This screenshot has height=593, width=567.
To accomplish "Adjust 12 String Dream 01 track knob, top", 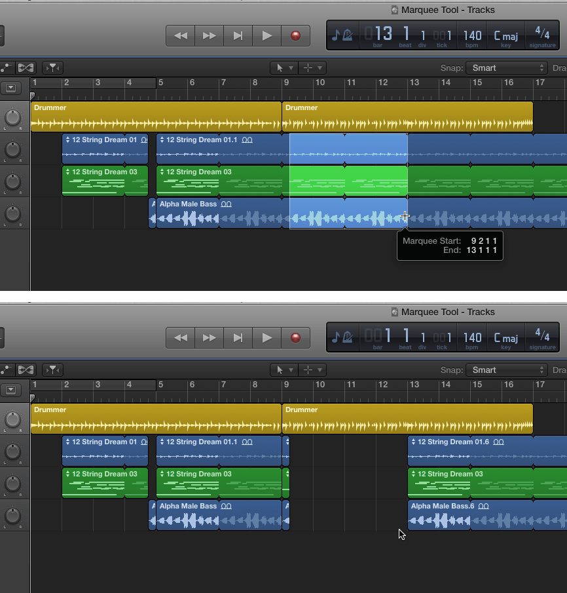I will click(x=13, y=150).
